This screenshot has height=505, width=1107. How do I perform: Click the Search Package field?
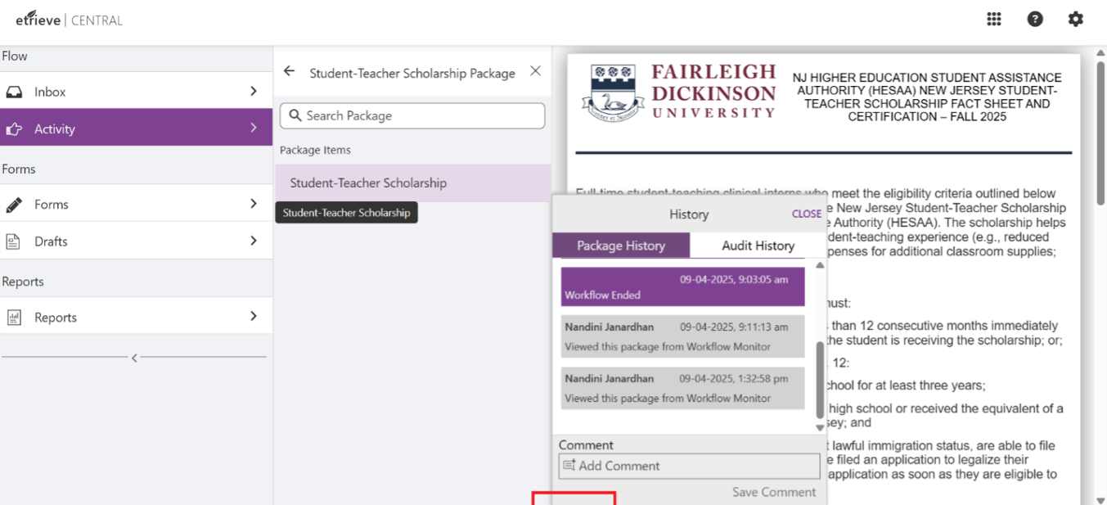412,116
